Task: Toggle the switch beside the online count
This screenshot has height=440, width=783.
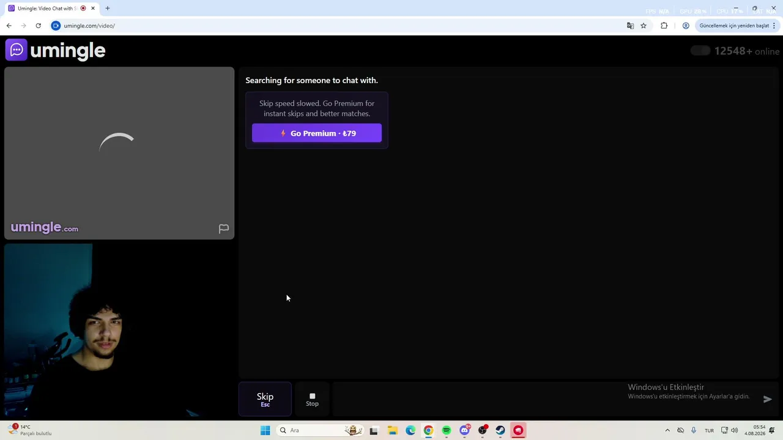Action: pyautogui.click(x=700, y=51)
